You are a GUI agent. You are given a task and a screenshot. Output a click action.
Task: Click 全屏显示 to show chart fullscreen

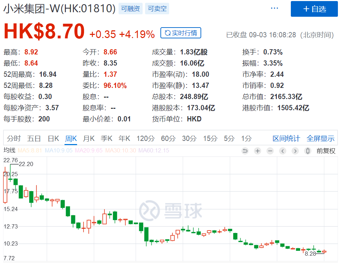pos(320,138)
